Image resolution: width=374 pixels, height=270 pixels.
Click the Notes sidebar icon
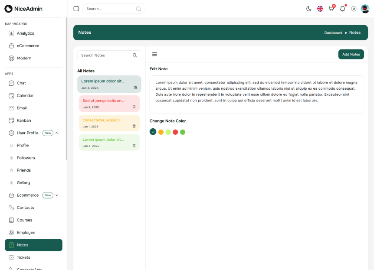(x=11, y=245)
